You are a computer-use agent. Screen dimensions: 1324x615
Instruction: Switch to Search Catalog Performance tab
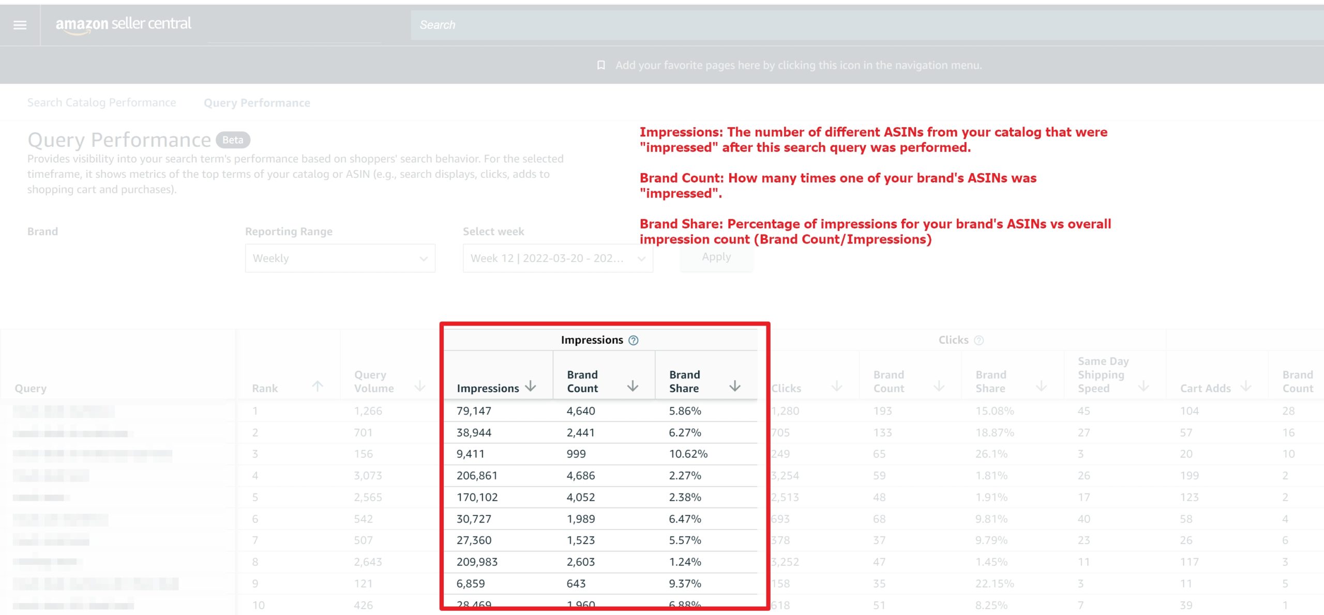coord(102,102)
